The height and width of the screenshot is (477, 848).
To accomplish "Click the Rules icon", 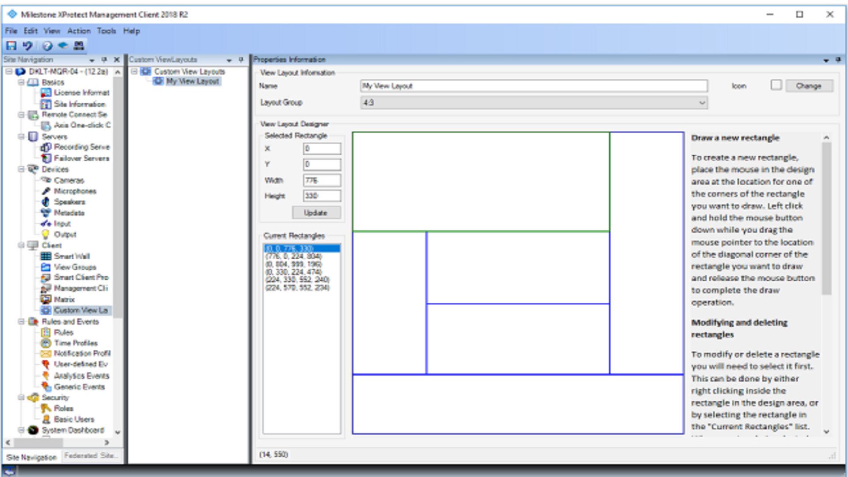I will pyautogui.click(x=46, y=333).
